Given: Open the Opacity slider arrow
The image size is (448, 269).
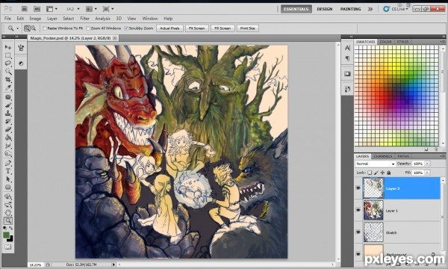Looking at the screenshot, I should [x=427, y=164].
